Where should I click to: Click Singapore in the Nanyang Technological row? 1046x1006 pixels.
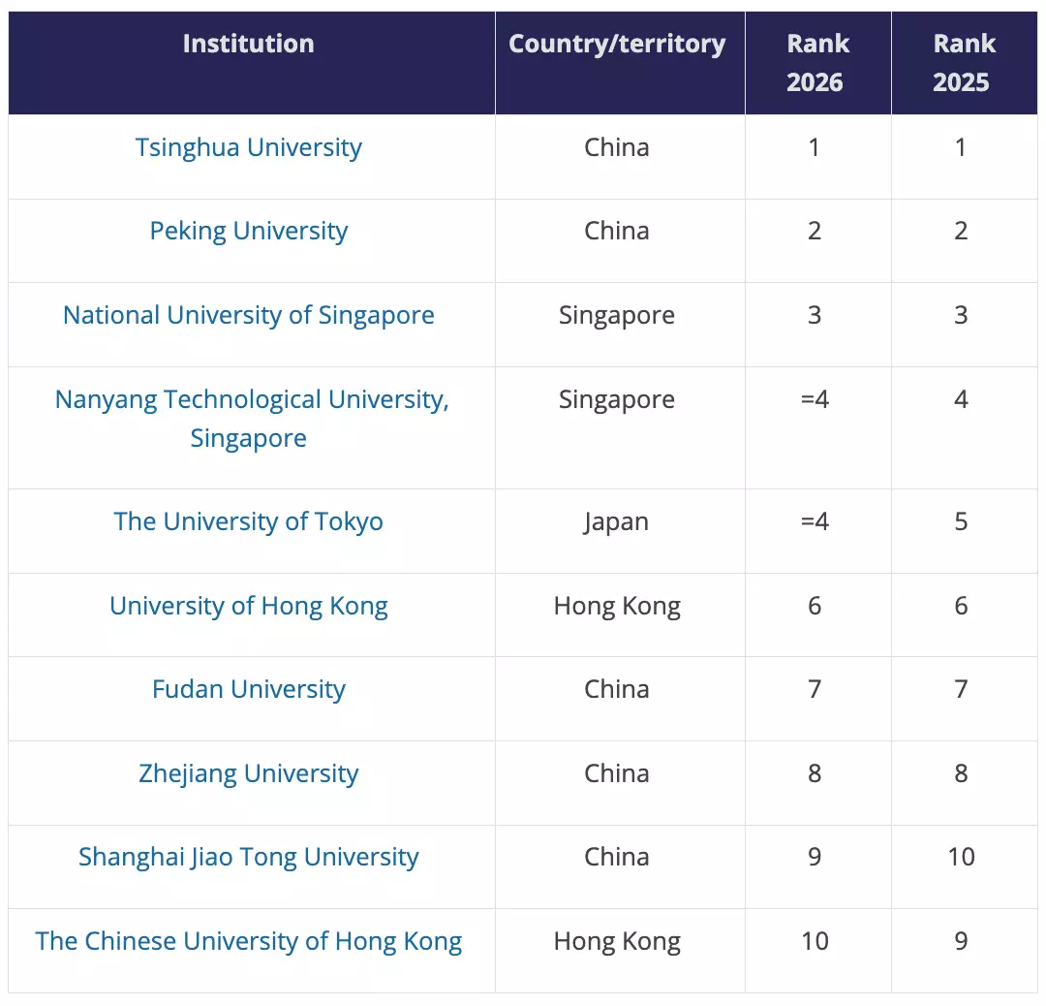coord(617,399)
